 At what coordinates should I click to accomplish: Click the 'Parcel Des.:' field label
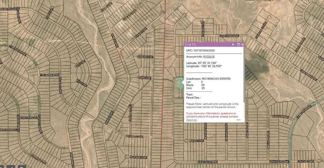(x=193, y=97)
